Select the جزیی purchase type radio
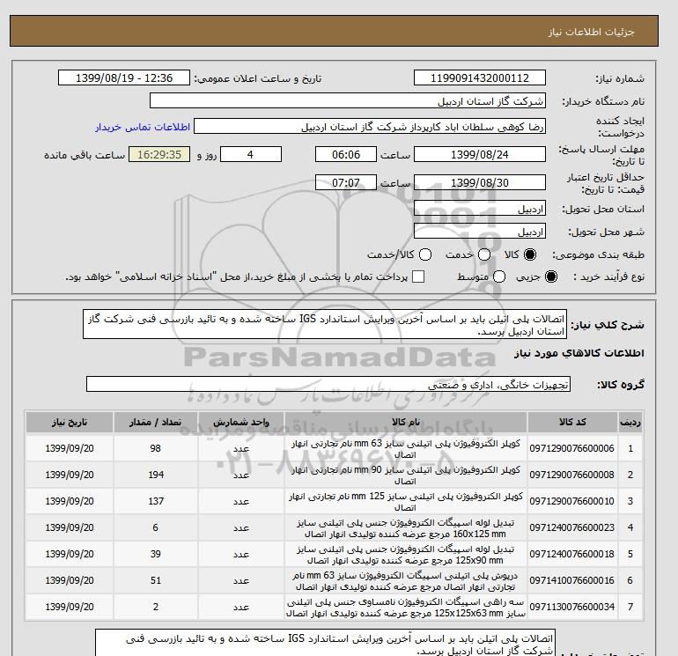 click(551, 276)
